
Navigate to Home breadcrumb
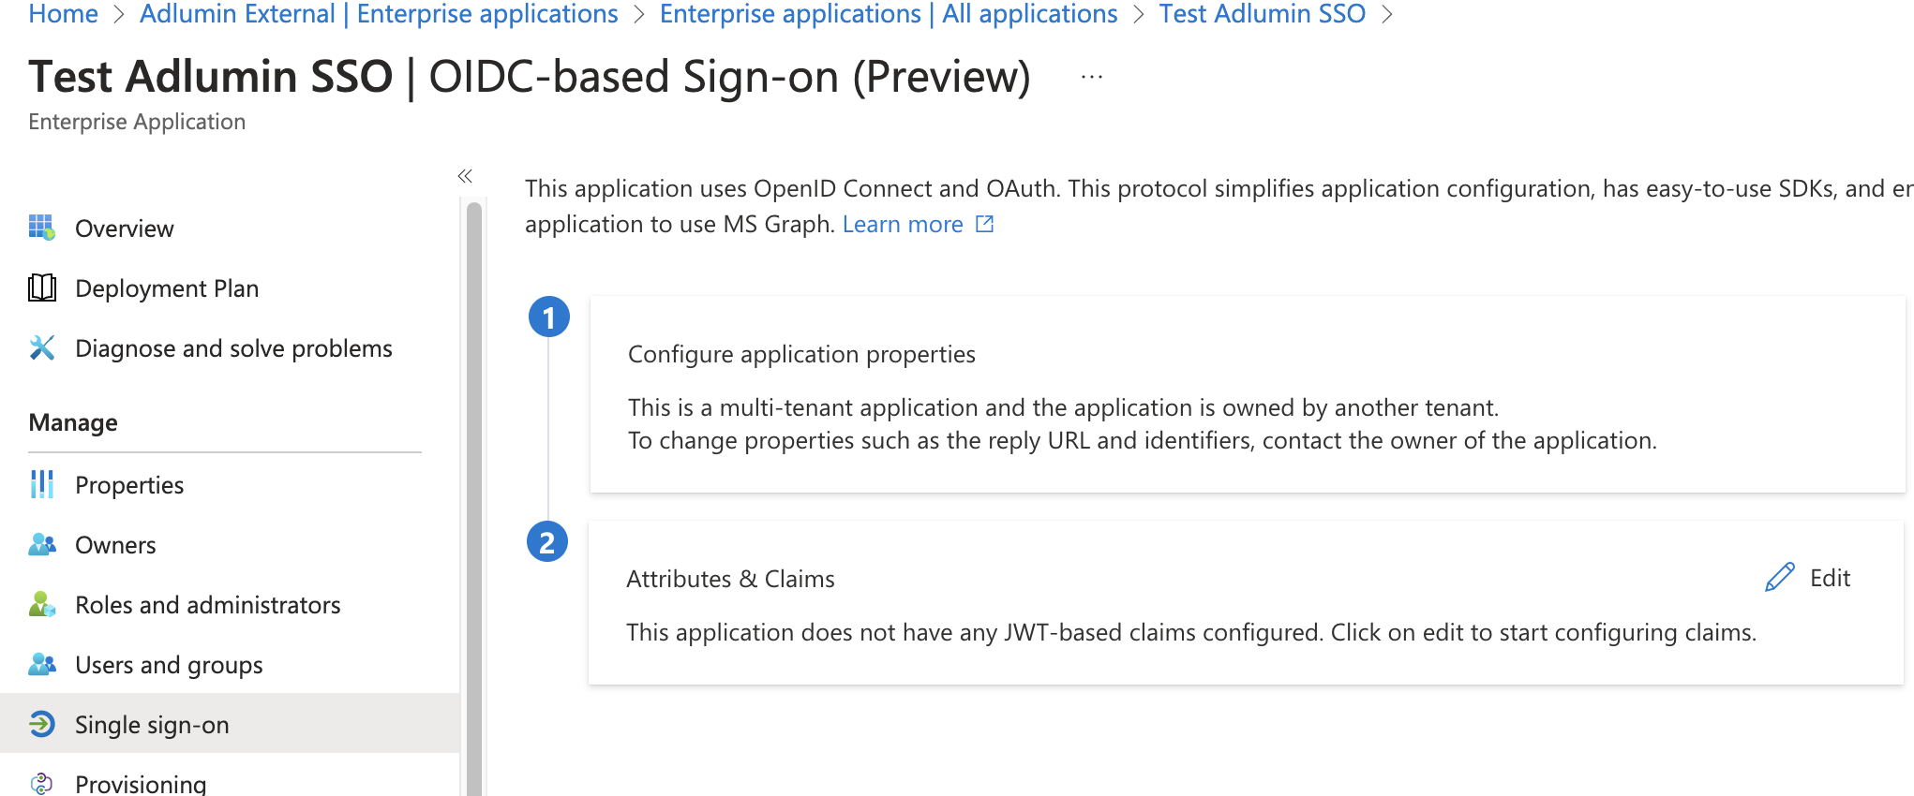click(x=63, y=14)
